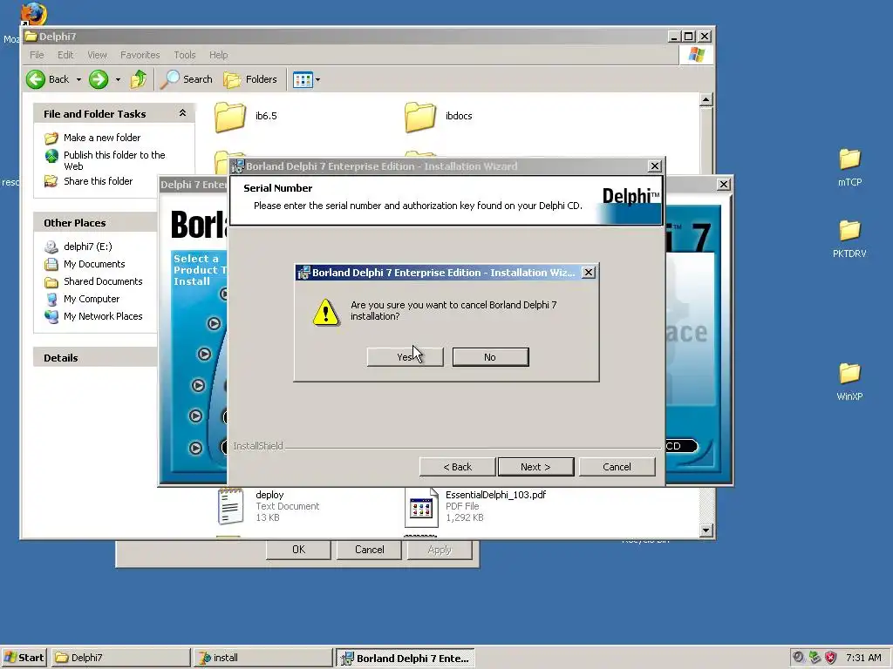893x669 pixels.
Task: Click the Mozilla Firefox desktop icon
Action: point(33,14)
